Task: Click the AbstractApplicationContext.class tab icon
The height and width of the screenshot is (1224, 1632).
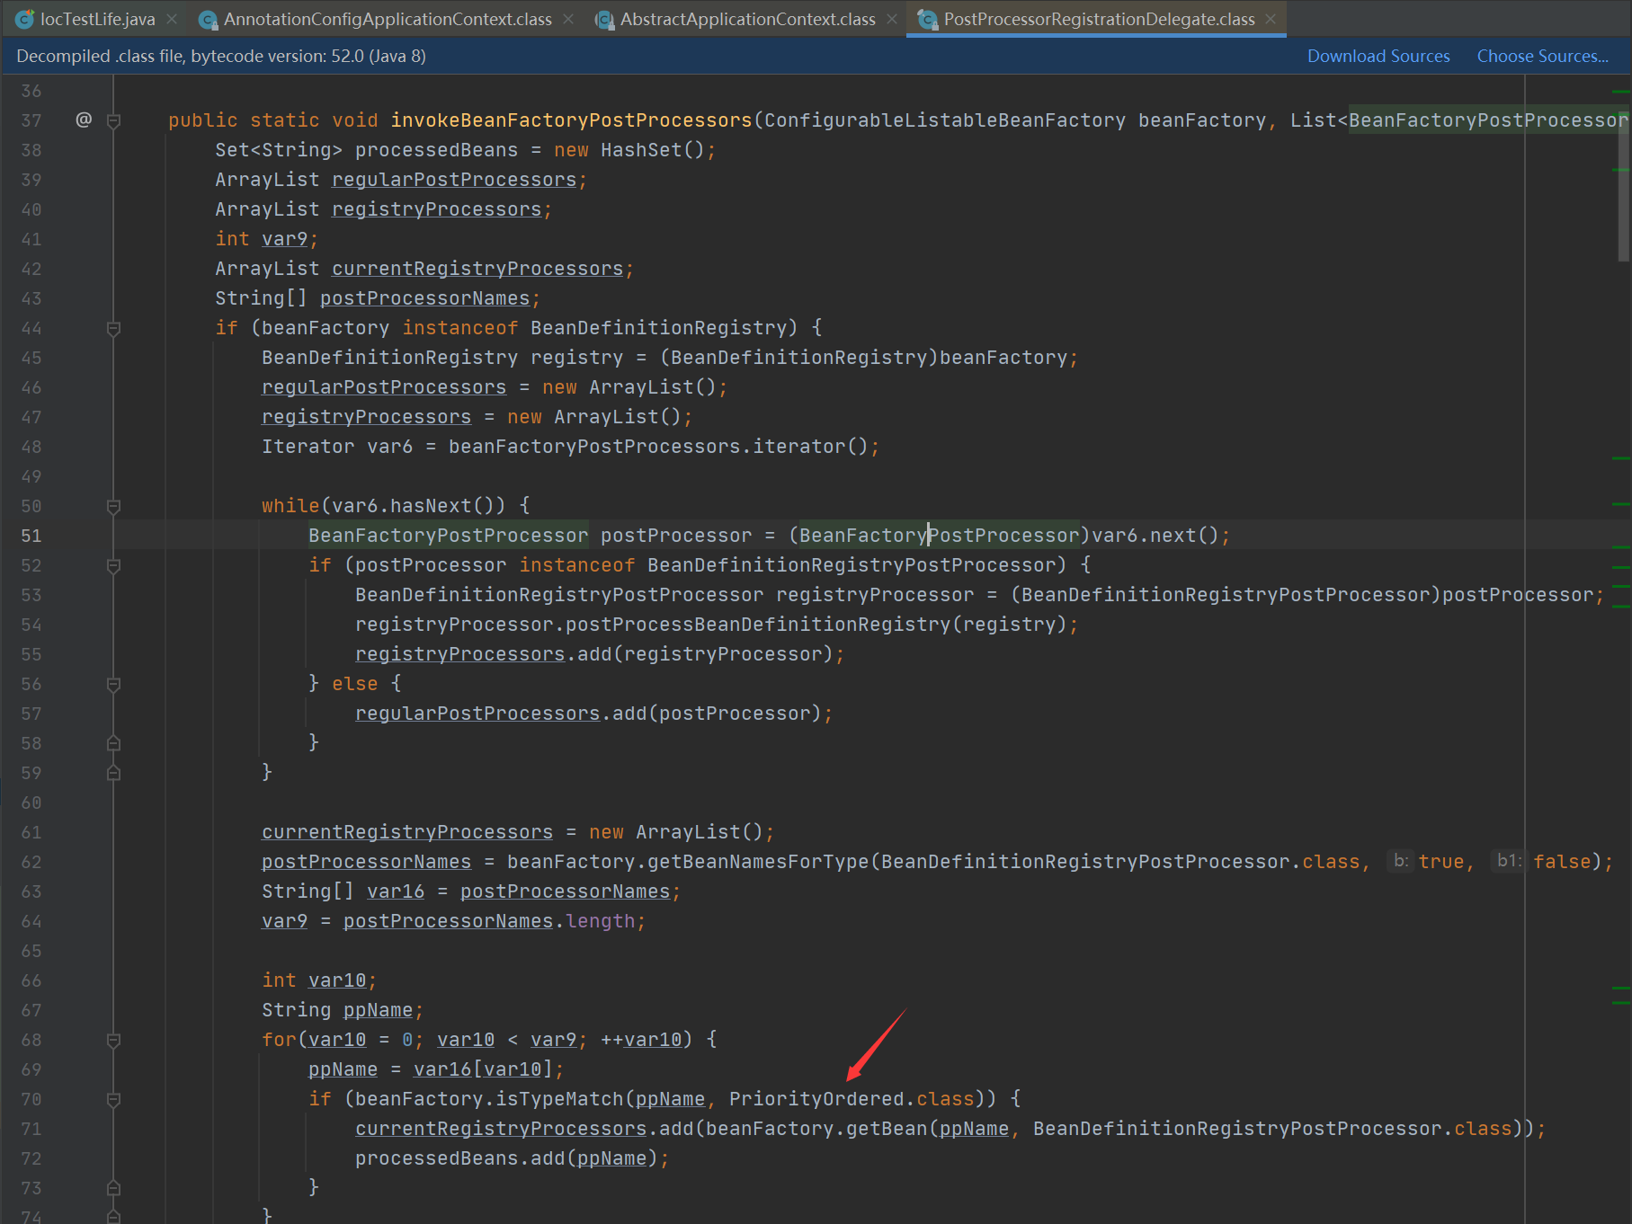Action: [x=605, y=19]
